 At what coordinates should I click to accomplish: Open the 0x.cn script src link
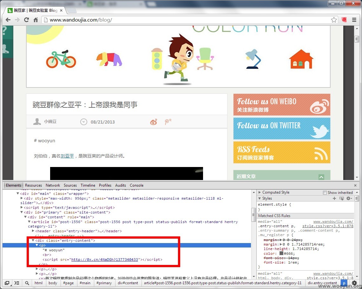click(x=105, y=260)
